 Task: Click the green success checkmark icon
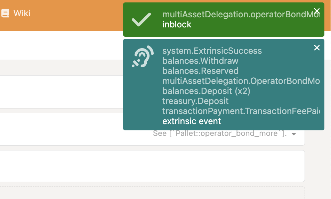141,20
